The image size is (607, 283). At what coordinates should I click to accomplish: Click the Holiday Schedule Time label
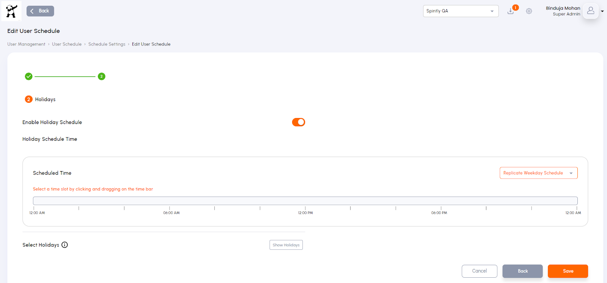coord(50,139)
